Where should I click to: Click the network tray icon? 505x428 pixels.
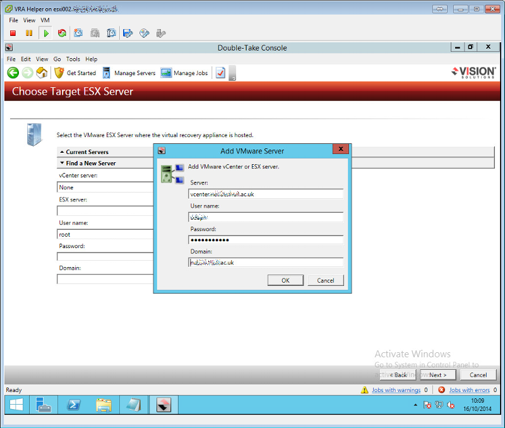pos(439,405)
